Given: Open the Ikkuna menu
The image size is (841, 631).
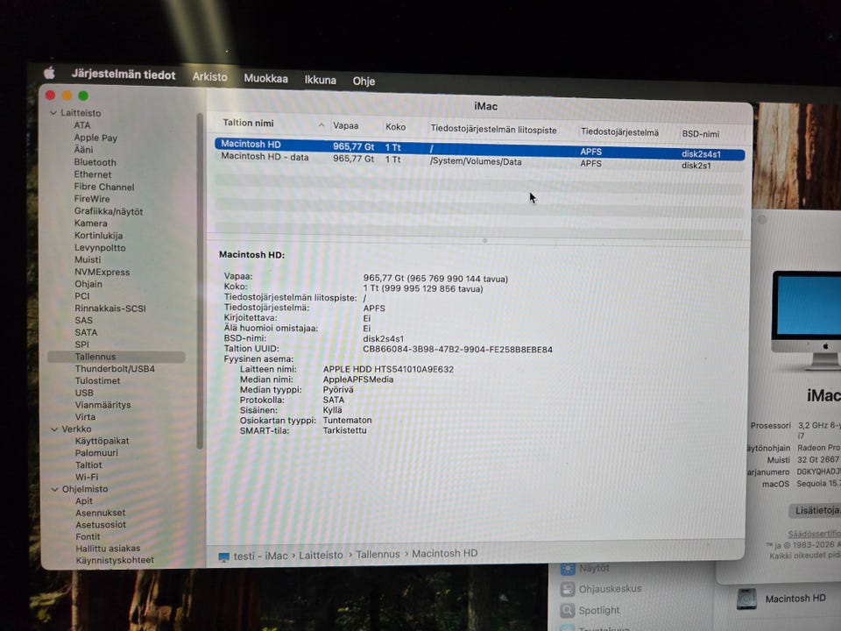Looking at the screenshot, I should (x=321, y=81).
